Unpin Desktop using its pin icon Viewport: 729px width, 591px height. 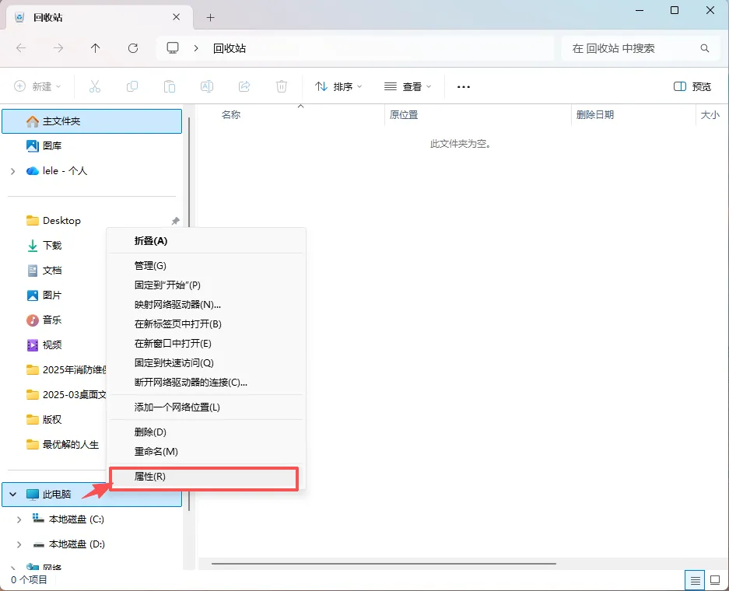tap(175, 220)
